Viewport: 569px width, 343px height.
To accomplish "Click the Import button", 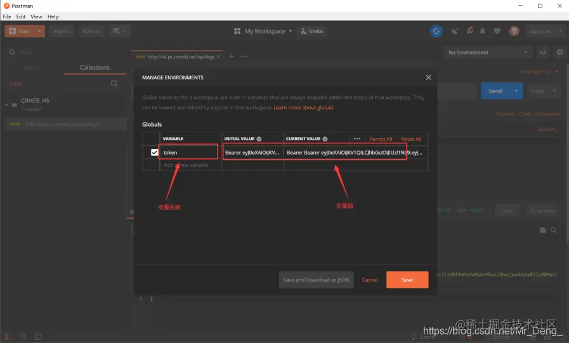I will tap(62, 31).
